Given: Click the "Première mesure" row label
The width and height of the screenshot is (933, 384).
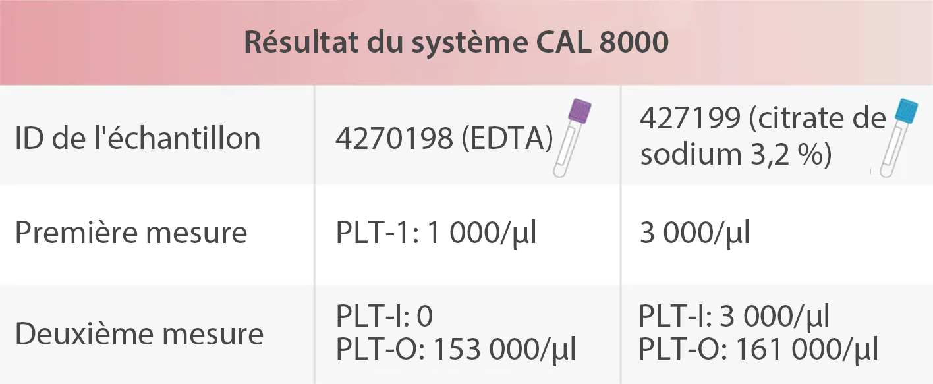Looking at the screenshot, I should (131, 233).
